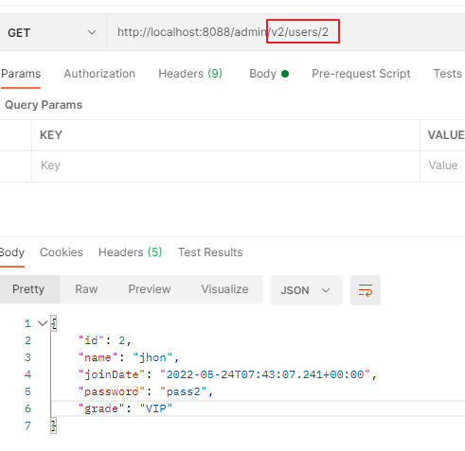Viewport: 465px width, 451px height.
Task: Open the Authorization tab
Action: pyautogui.click(x=99, y=74)
